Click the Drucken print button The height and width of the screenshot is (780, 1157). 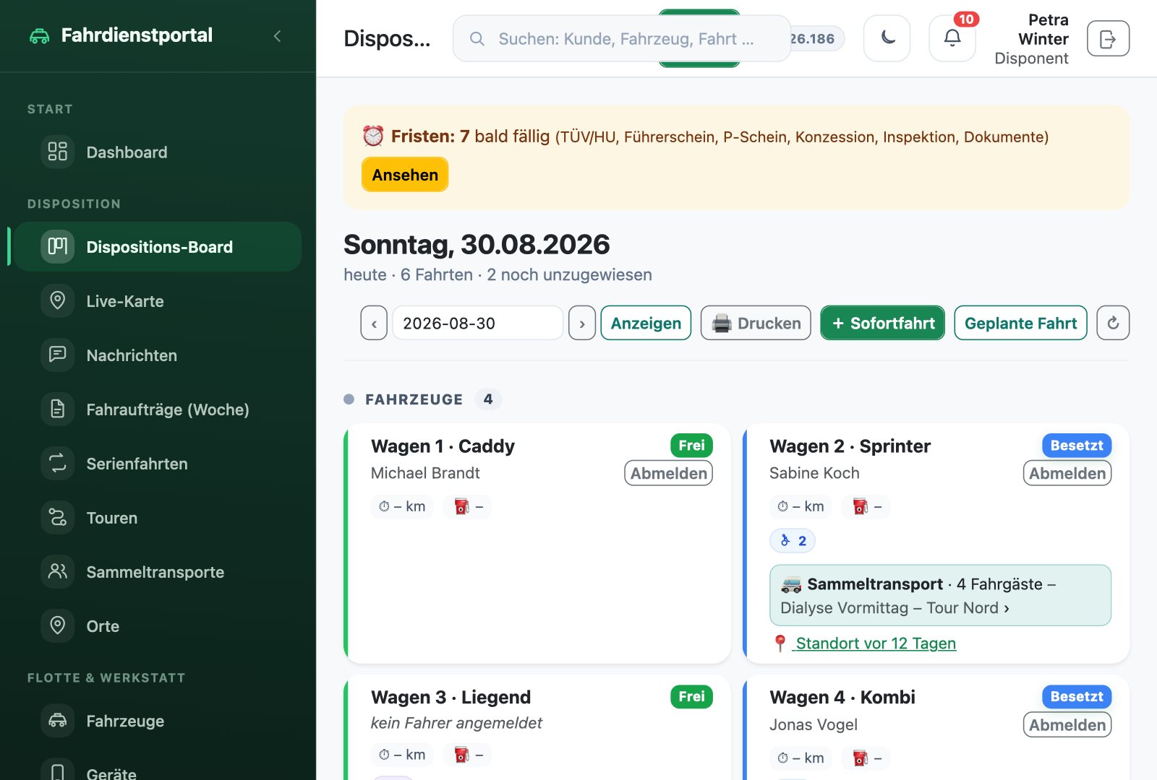click(x=756, y=323)
